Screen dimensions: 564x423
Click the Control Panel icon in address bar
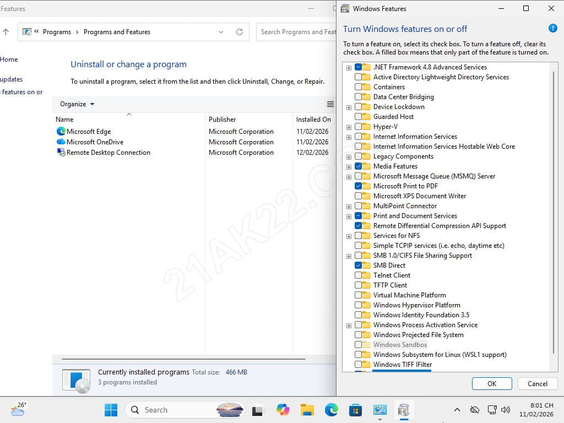26,31
